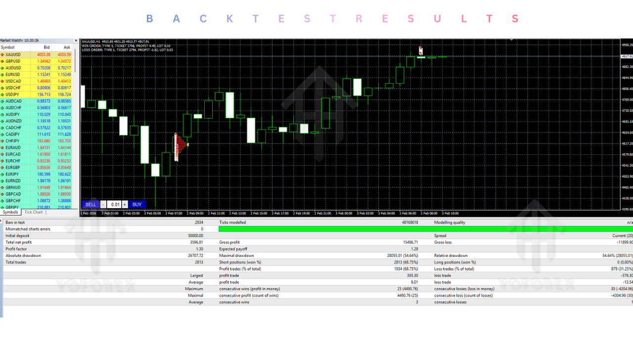Viewport: 633px width, 356px height.
Task: Select GBPUSD symbol name
Action: (x=13, y=61)
